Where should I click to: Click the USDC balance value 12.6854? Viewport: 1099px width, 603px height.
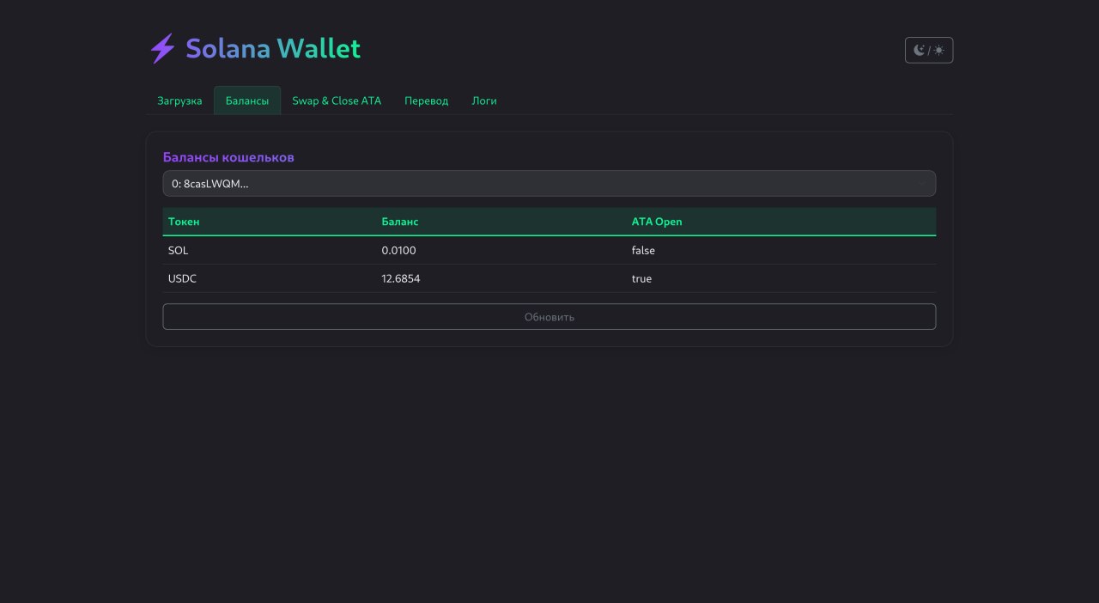tap(401, 279)
